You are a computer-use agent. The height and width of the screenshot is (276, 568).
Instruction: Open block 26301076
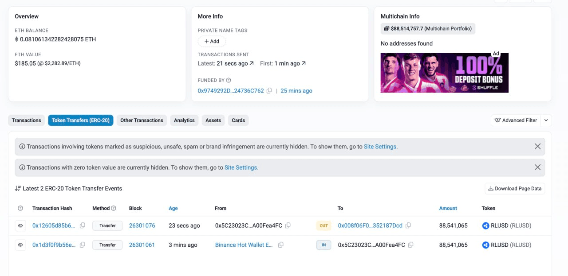pyautogui.click(x=142, y=225)
